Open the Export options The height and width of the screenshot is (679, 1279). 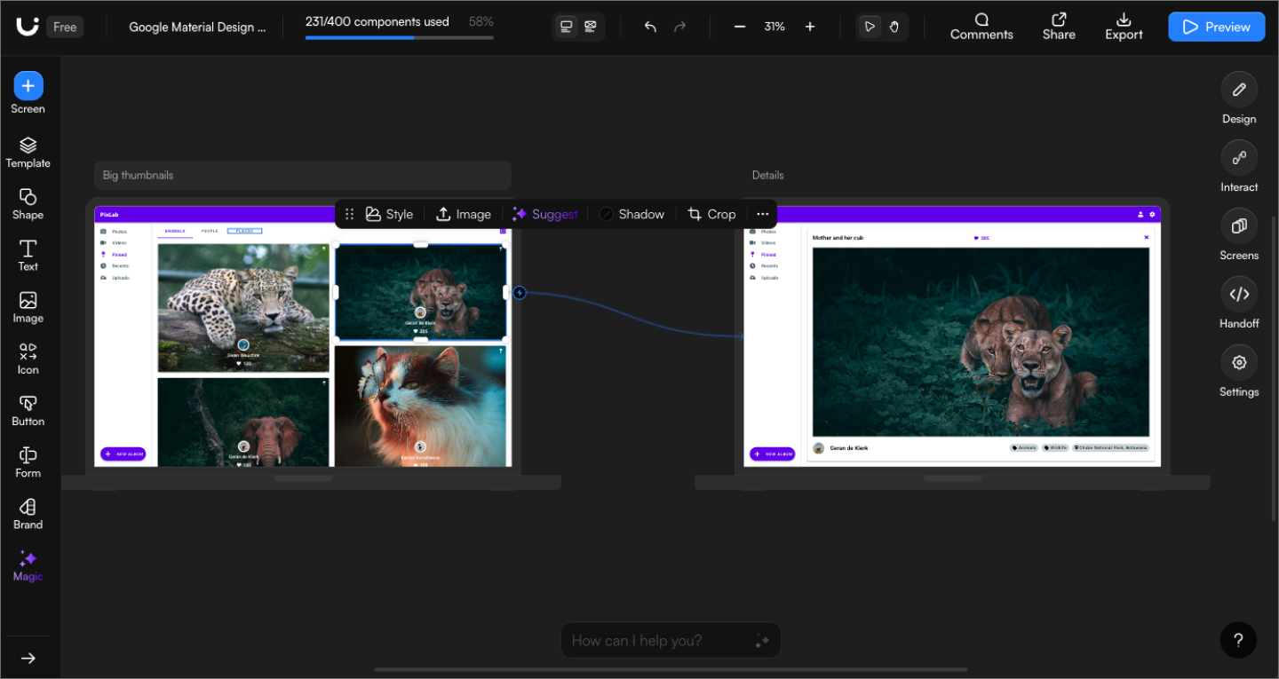[x=1123, y=27]
